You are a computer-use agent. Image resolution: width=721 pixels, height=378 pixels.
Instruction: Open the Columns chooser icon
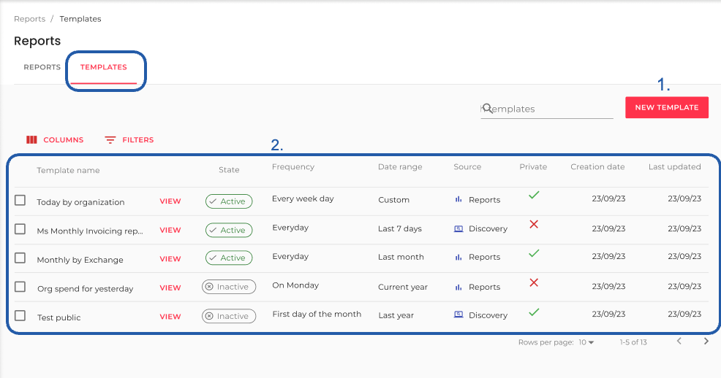[x=31, y=140]
